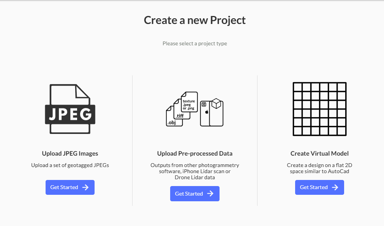The height and width of the screenshot is (226, 384).
Task: Click the 3D cube icon on the phone
Action: click(216, 103)
